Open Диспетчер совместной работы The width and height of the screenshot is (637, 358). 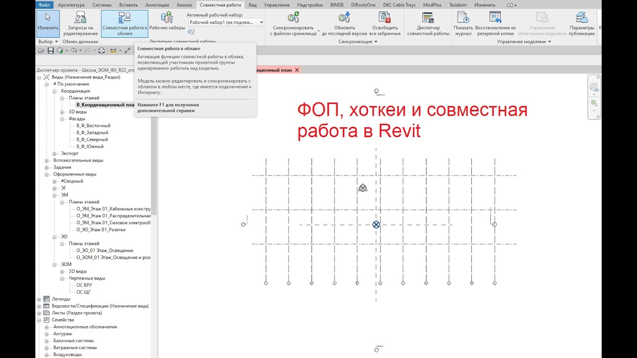[x=428, y=23]
